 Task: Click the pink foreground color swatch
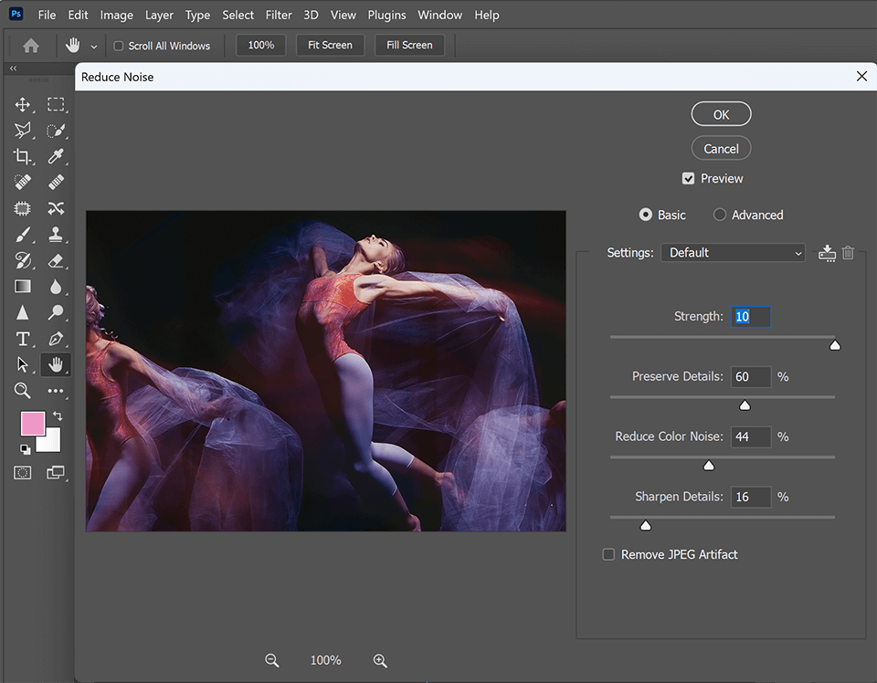pos(33,424)
